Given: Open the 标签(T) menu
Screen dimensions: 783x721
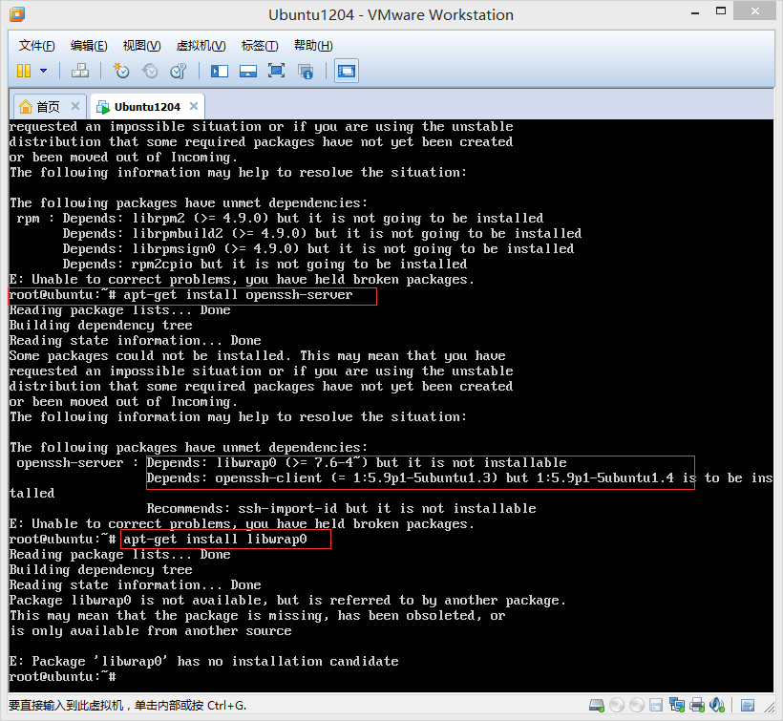Looking at the screenshot, I should [260, 46].
